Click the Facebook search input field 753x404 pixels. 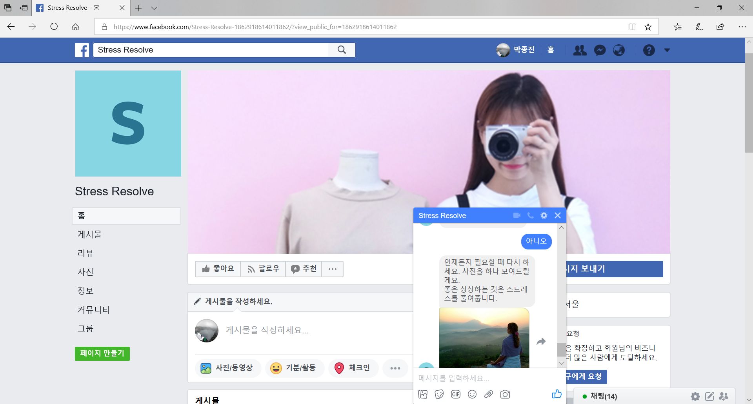point(211,50)
